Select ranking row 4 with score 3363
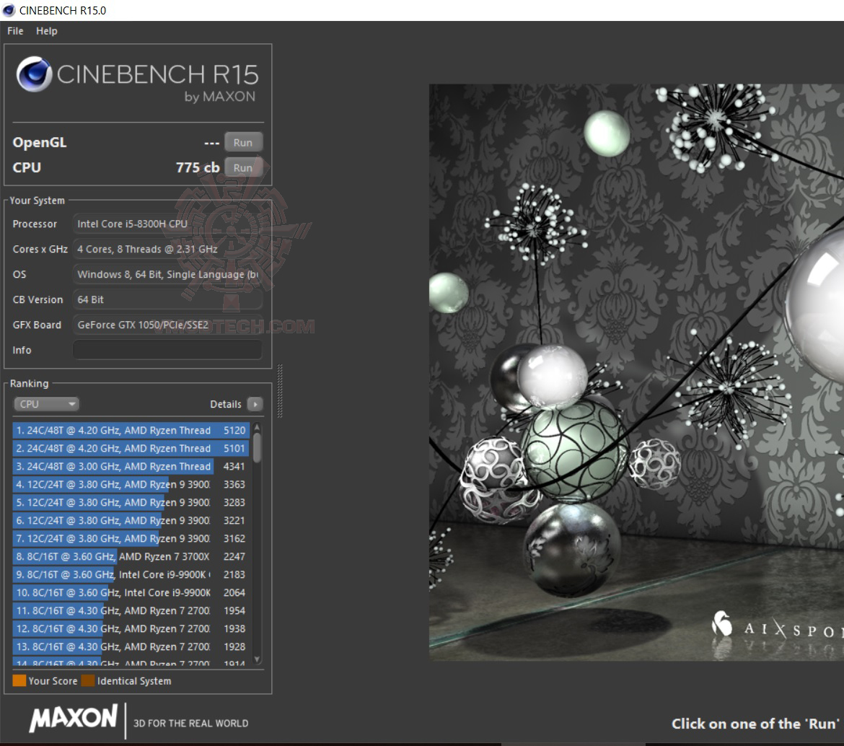 click(x=131, y=484)
